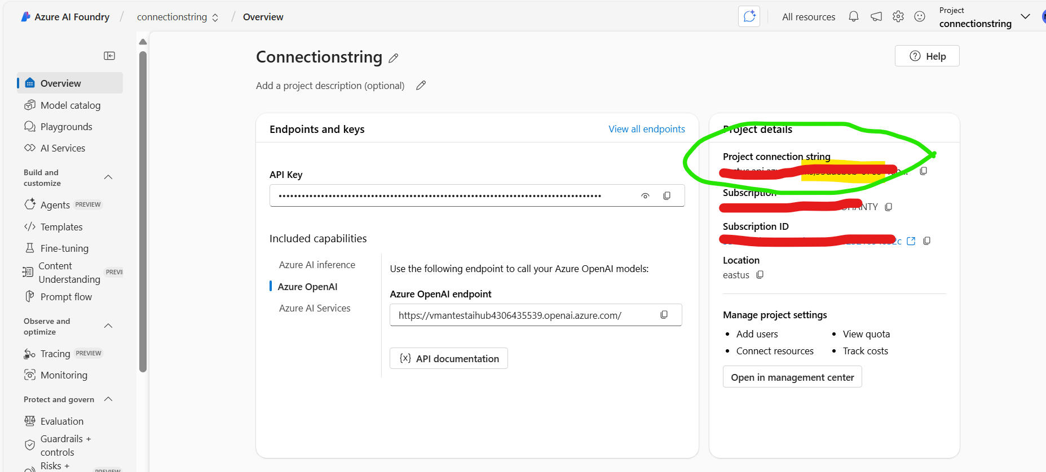
Task: Open Content Understanding page
Action: 69,273
